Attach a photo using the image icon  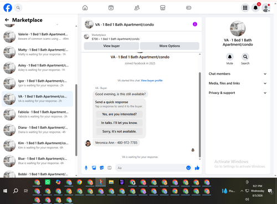[x=94, y=168]
